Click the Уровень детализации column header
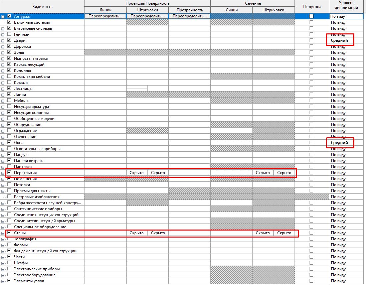Image resolution: width=366 pixels, height=285 pixels. [348, 5]
